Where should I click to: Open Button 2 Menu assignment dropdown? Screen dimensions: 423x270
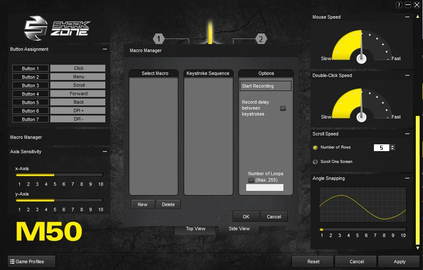[78, 77]
